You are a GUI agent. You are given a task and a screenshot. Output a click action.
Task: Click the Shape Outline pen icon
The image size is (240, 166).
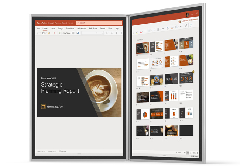176,27
